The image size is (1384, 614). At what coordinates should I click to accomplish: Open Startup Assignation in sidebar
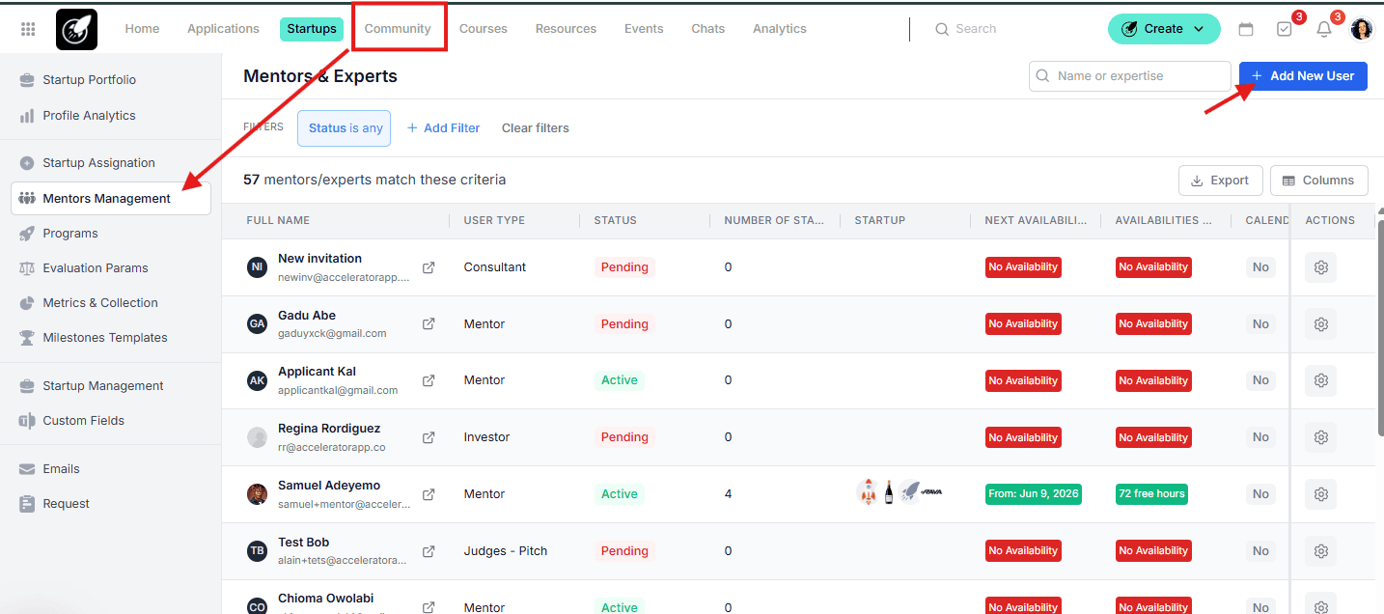(98, 163)
